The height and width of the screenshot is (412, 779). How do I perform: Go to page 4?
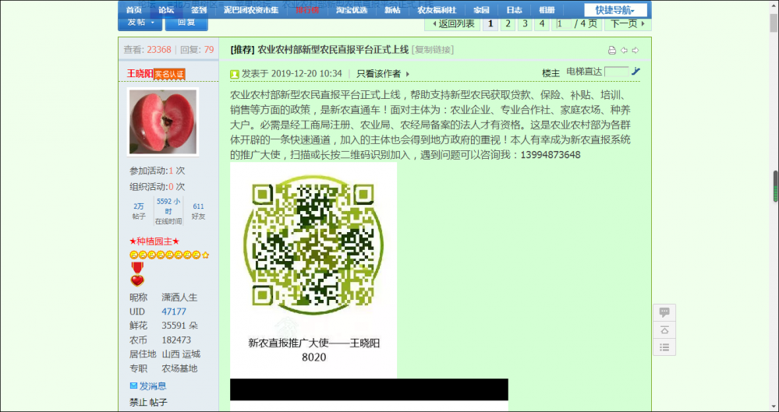click(541, 24)
